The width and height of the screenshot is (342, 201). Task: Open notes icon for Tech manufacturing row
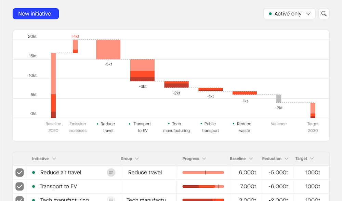pos(111,199)
